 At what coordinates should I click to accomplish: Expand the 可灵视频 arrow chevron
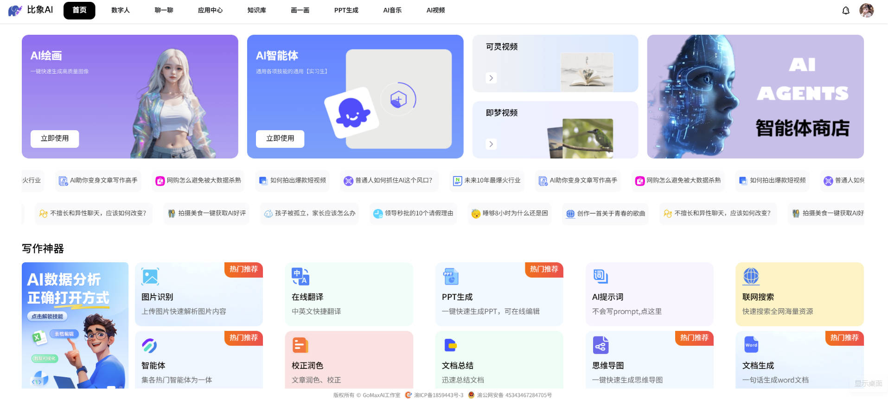pyautogui.click(x=491, y=78)
